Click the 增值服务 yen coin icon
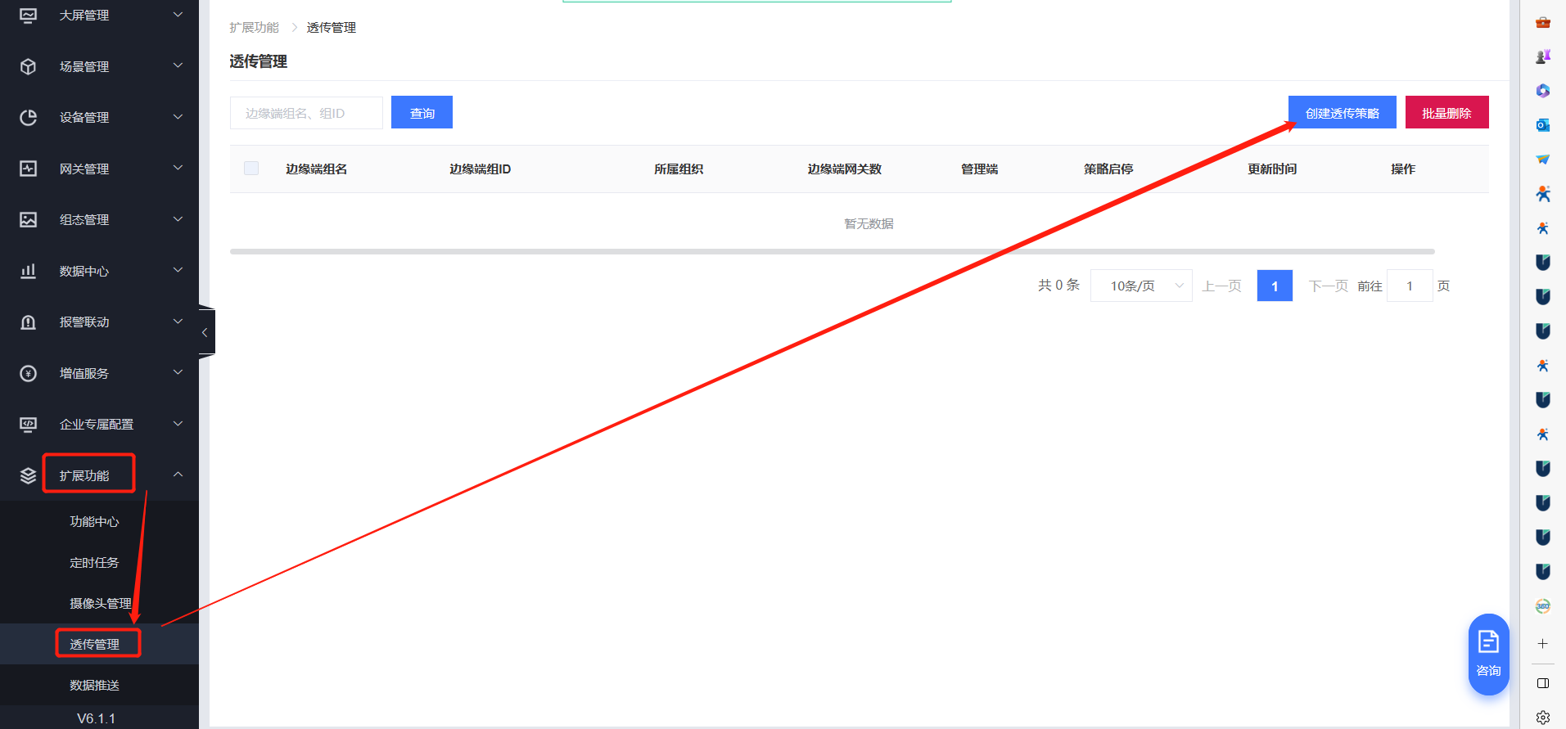The image size is (1566, 729). [29, 373]
